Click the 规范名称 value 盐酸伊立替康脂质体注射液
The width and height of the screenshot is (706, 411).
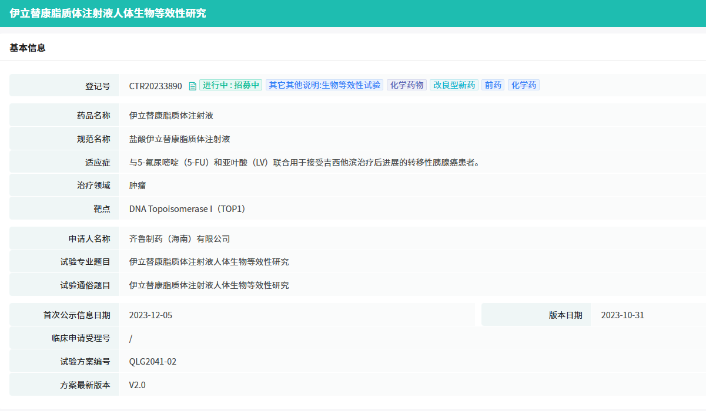179,139
